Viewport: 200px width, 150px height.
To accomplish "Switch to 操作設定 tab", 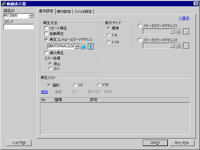I will pyautogui.click(x=64, y=12).
